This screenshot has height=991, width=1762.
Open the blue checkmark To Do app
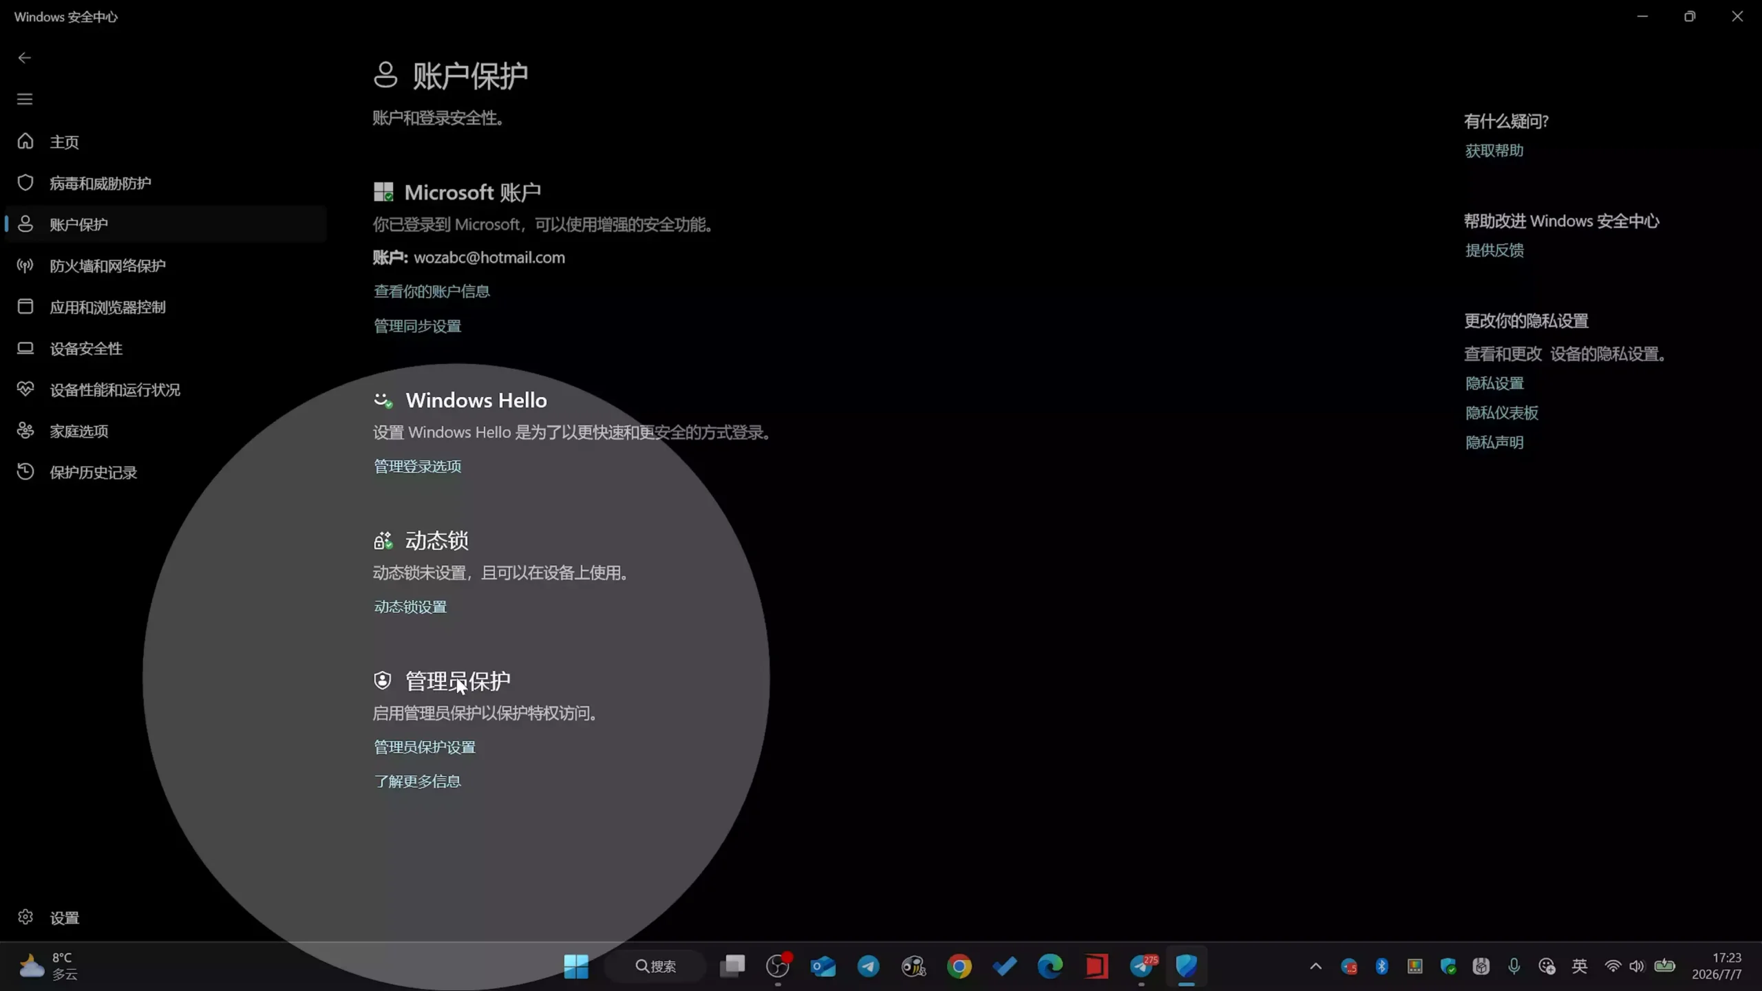click(x=1005, y=966)
